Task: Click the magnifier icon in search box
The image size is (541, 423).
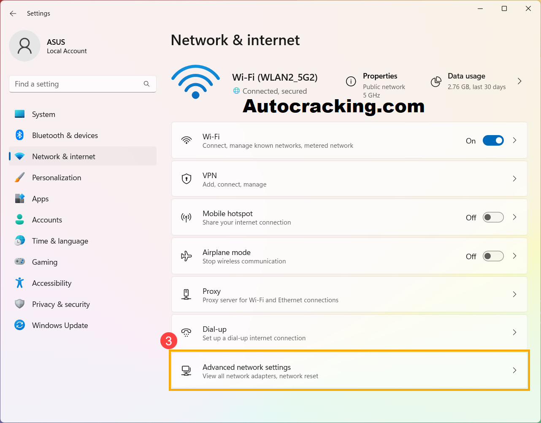Action: click(x=146, y=84)
